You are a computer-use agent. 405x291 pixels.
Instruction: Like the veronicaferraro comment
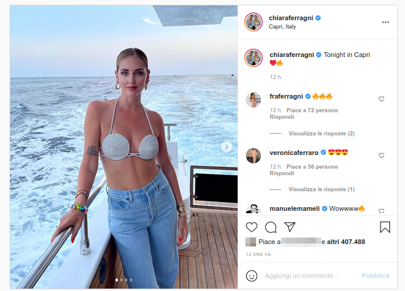[x=382, y=155]
